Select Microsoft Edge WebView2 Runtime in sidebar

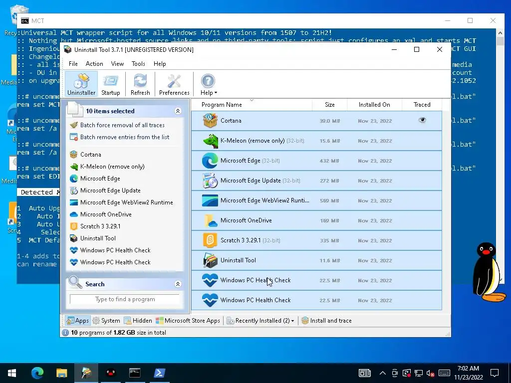tap(126, 202)
